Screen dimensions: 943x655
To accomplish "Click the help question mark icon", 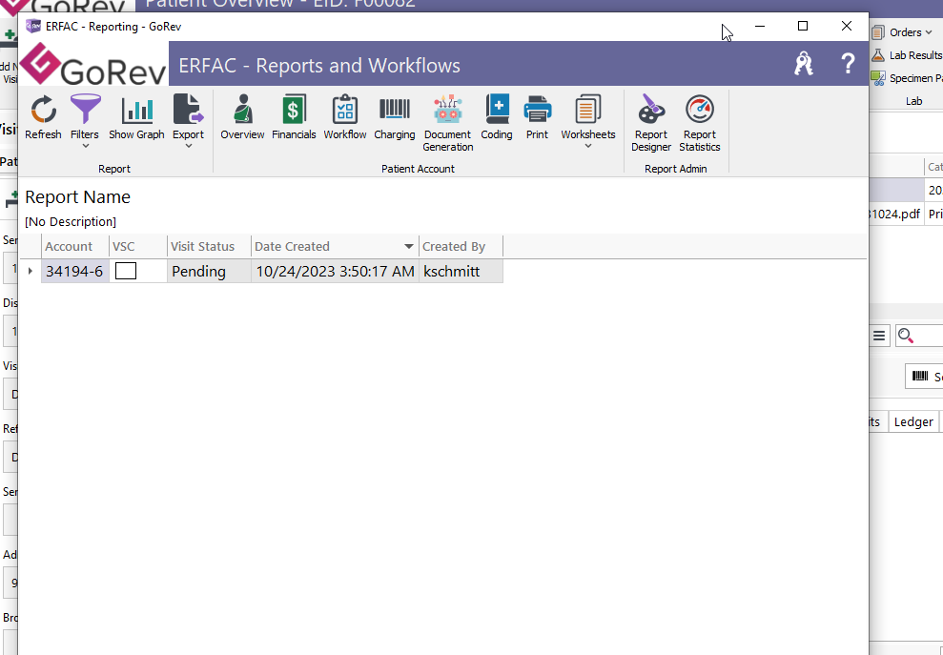I will pos(848,63).
